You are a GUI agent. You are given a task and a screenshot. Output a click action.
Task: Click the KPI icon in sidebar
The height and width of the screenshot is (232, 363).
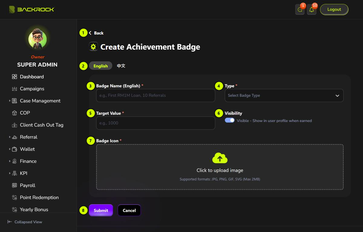[15, 174]
